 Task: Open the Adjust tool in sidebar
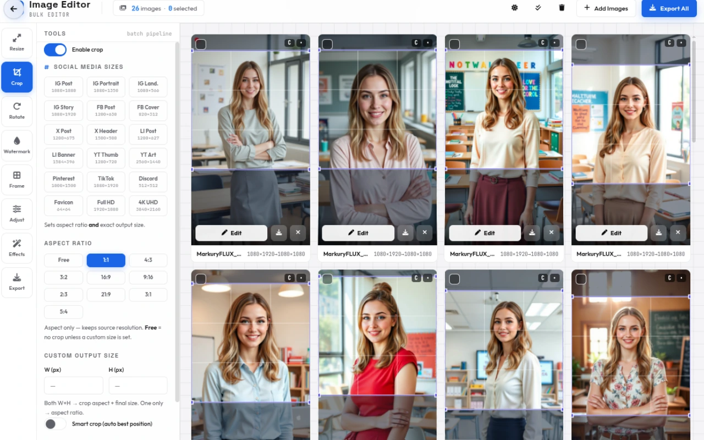[x=17, y=214]
